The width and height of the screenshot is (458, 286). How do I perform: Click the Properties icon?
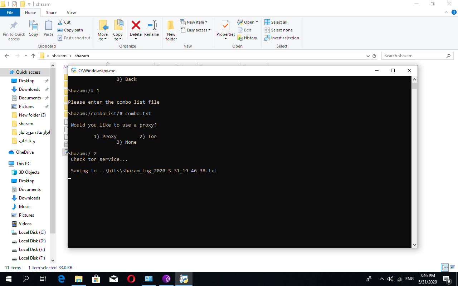pyautogui.click(x=225, y=26)
